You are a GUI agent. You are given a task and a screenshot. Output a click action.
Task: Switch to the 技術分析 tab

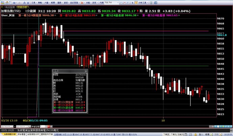(x=22, y=6)
